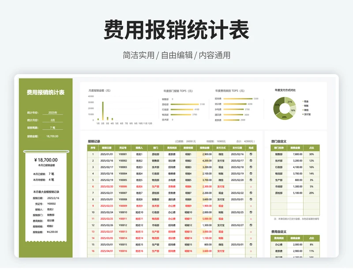Select the 明细12 cell
This screenshot has width=353, height=272.
(x=188, y=225)
